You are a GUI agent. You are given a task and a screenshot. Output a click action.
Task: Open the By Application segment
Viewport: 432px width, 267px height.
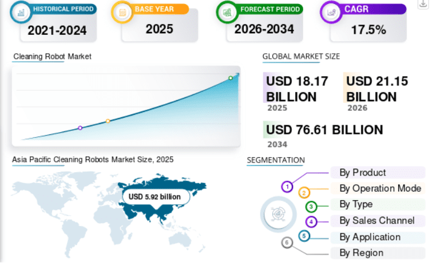(x=378, y=237)
